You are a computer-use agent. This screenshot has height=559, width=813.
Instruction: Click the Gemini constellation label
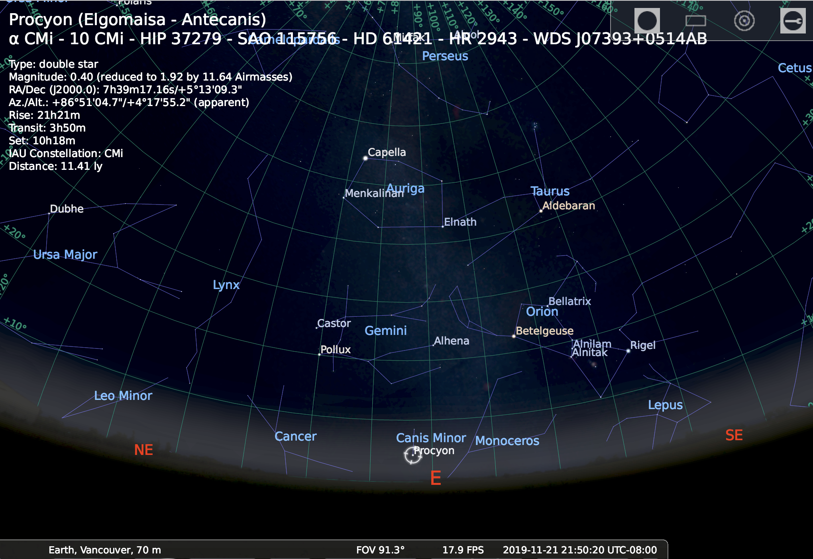[385, 331]
